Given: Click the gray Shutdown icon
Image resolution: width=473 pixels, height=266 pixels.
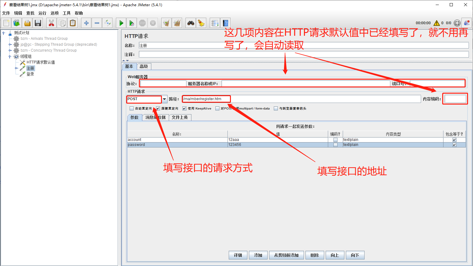Looking at the screenshot, I should 153,23.
